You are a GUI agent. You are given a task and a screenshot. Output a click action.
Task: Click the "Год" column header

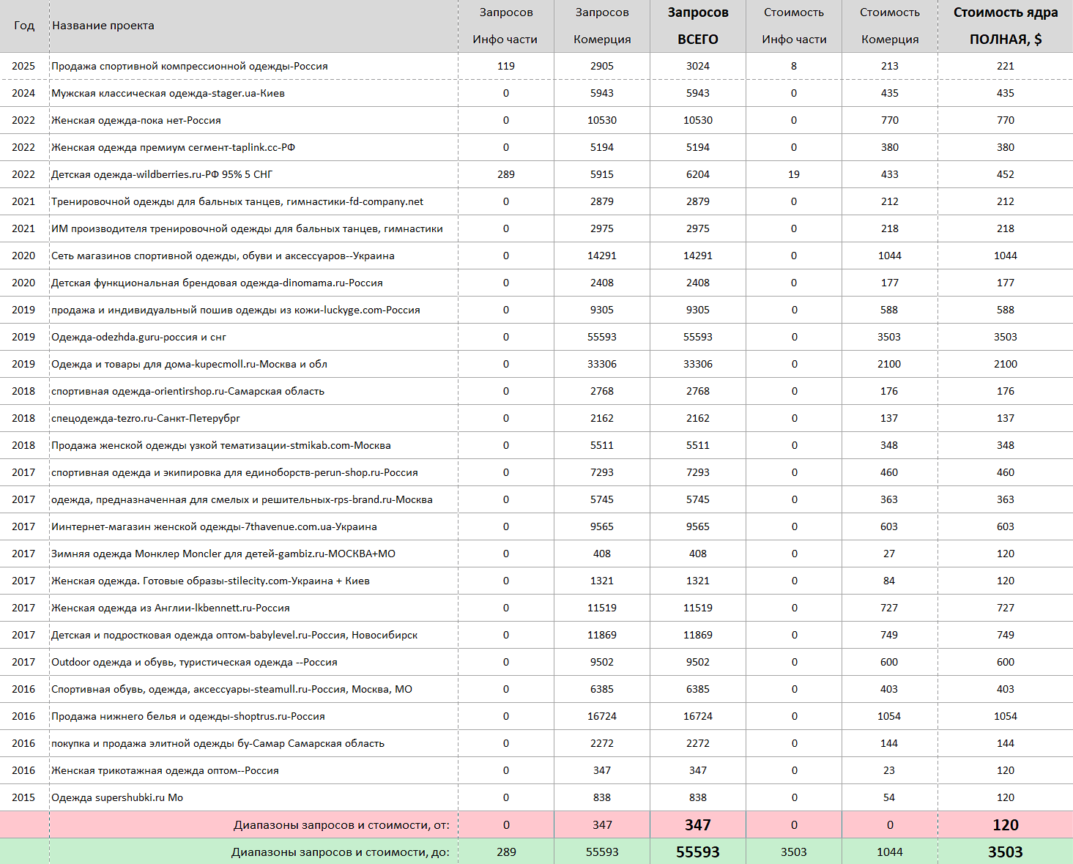[x=24, y=26]
